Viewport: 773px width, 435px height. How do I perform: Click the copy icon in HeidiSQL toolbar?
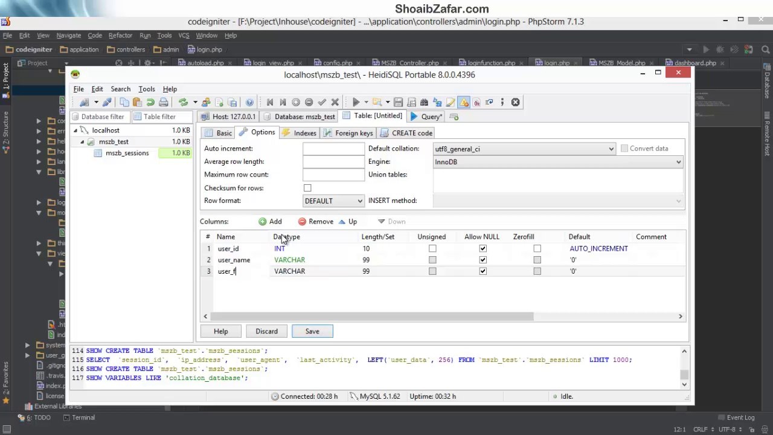[x=124, y=102]
